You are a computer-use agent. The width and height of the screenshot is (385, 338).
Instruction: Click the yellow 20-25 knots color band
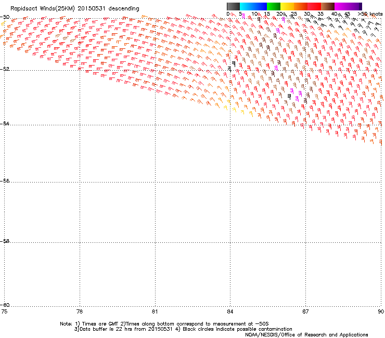click(287, 6)
